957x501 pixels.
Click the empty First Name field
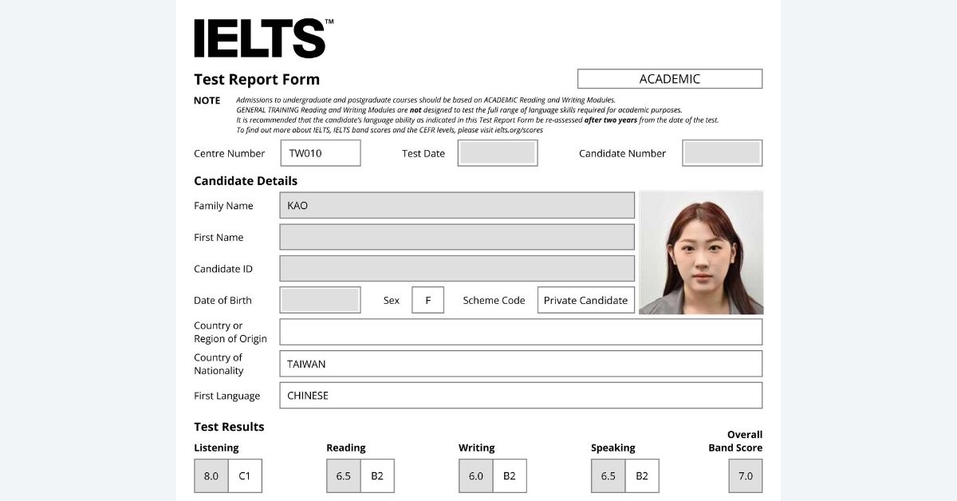[x=457, y=237]
